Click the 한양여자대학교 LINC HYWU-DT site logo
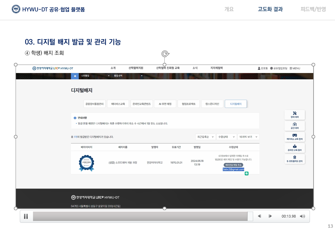 click(x=53, y=68)
